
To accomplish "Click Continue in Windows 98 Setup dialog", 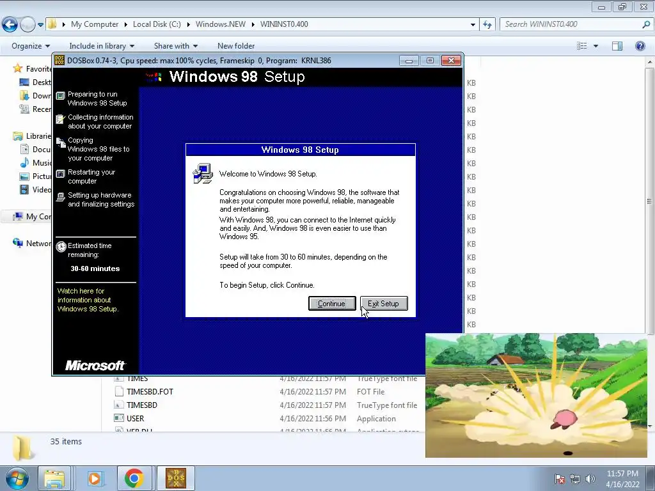I will (x=332, y=304).
